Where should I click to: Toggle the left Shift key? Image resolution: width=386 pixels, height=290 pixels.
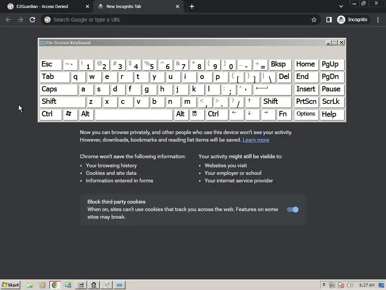(x=63, y=102)
